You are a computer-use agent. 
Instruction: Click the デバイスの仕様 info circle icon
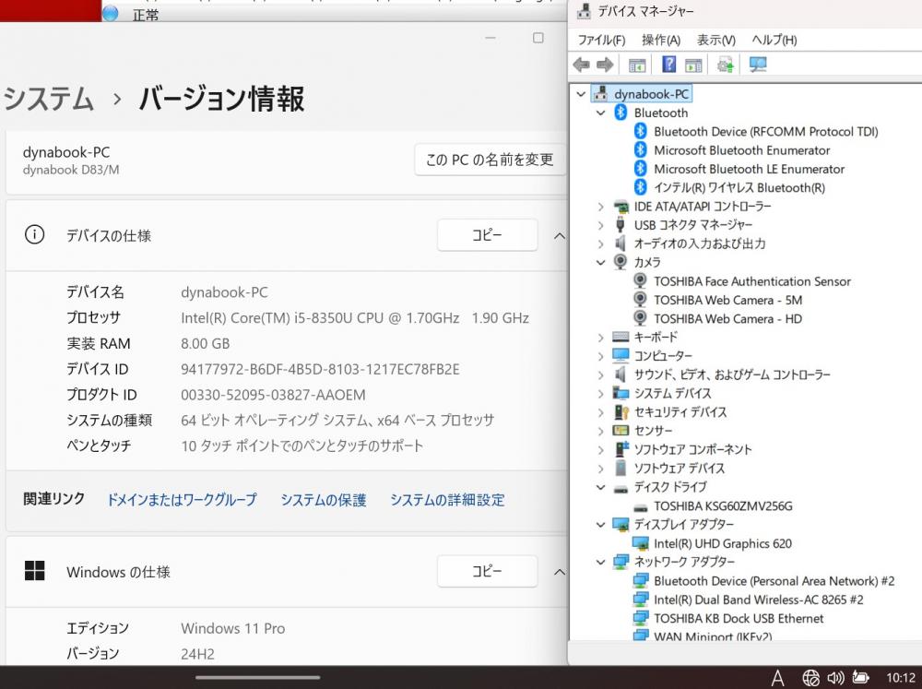35,235
